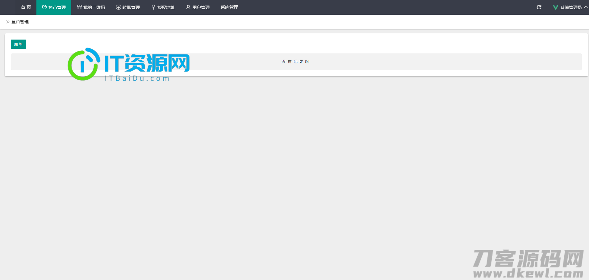The height and width of the screenshot is (280, 589).
Task: Click the location pin icon beside 授权地址
Action: pos(153,7)
